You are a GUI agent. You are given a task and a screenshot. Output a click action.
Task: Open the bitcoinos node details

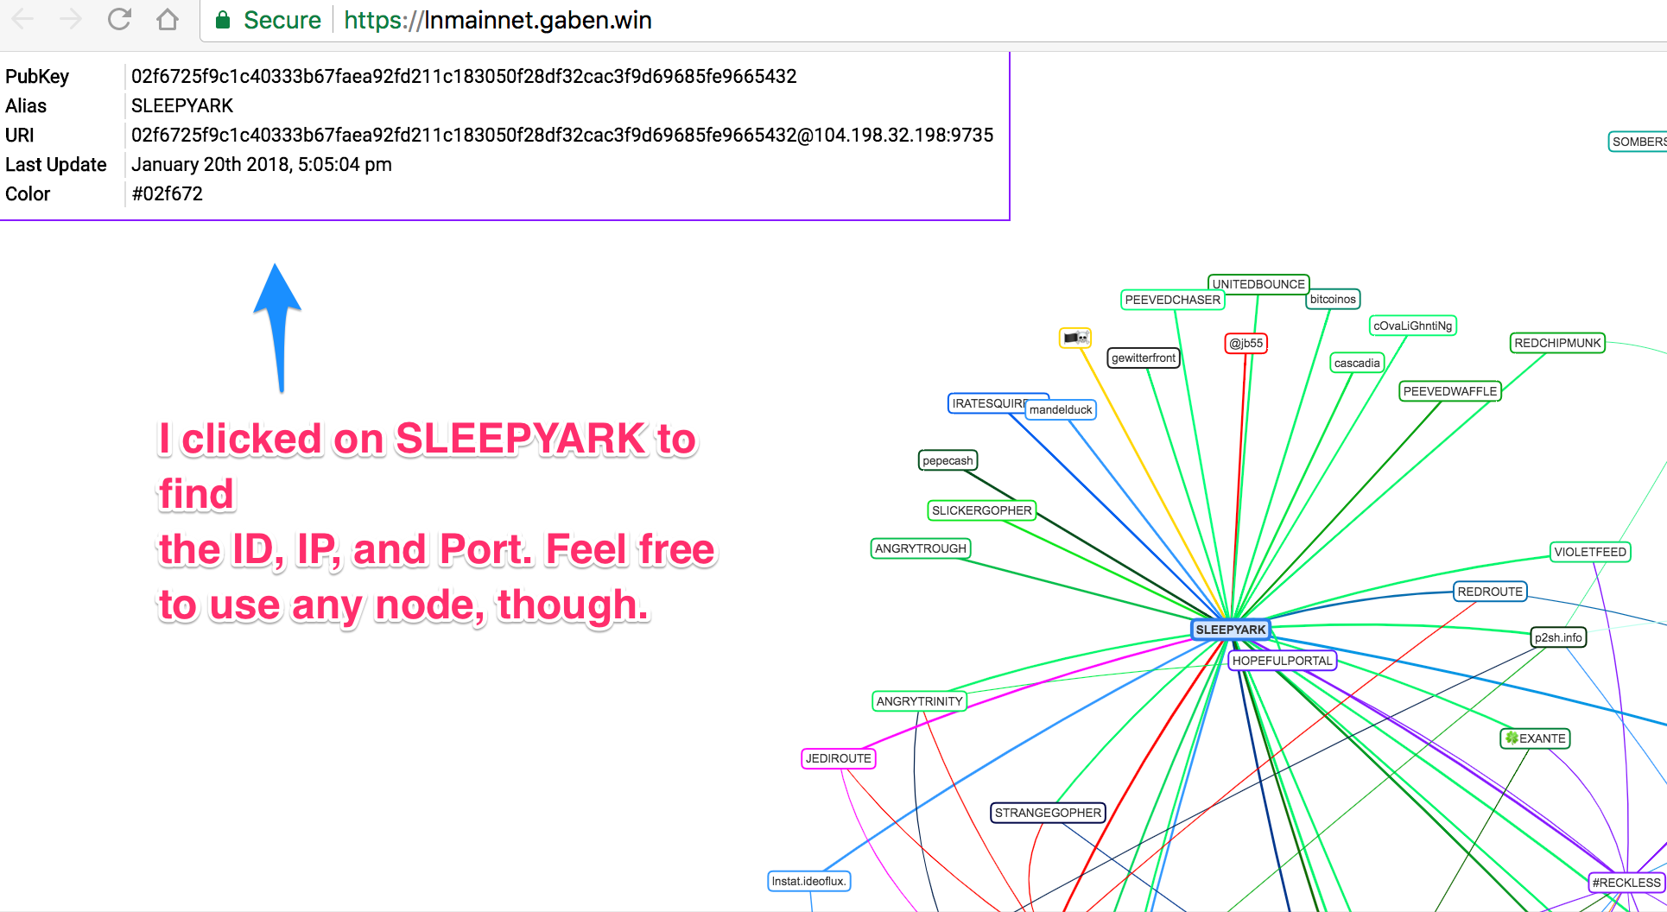point(1333,299)
